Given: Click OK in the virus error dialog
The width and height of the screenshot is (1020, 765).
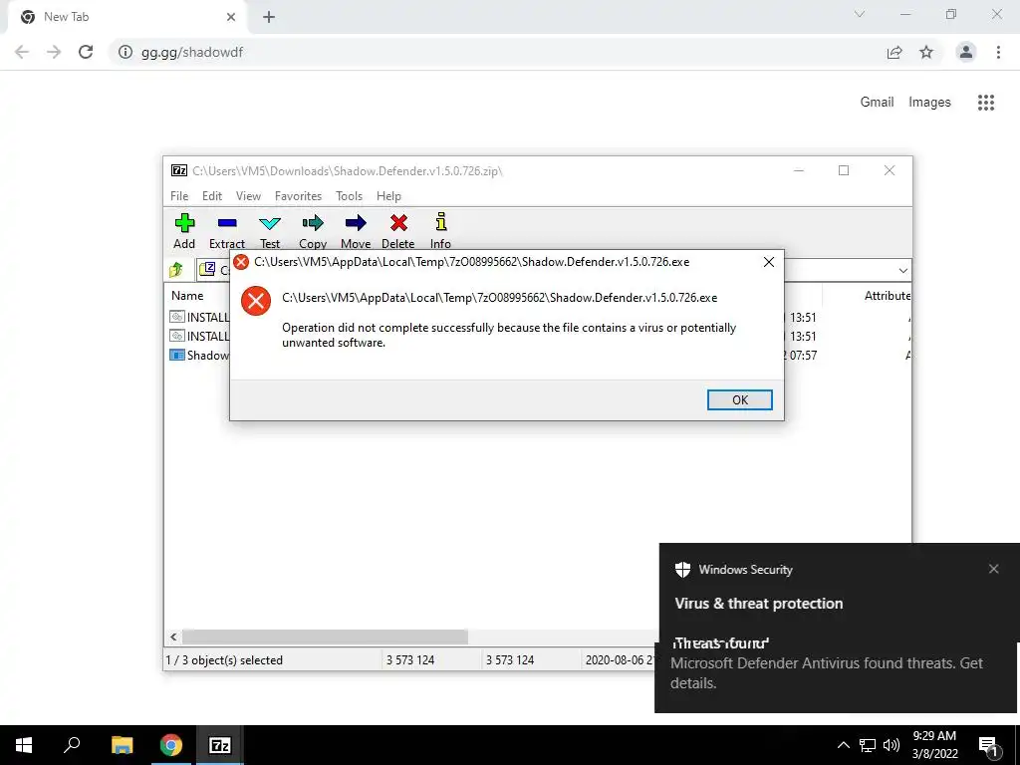Looking at the screenshot, I should tap(740, 400).
